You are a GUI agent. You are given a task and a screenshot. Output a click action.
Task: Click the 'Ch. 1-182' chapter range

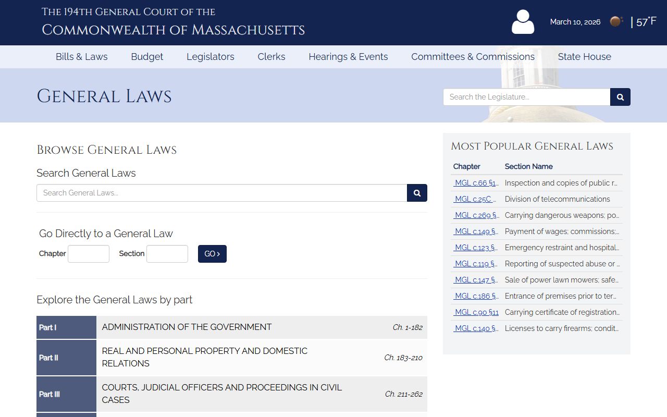407,327
